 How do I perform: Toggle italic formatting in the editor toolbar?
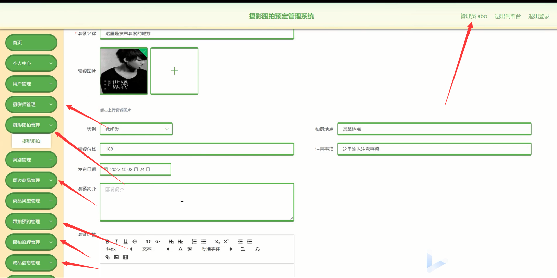click(116, 241)
